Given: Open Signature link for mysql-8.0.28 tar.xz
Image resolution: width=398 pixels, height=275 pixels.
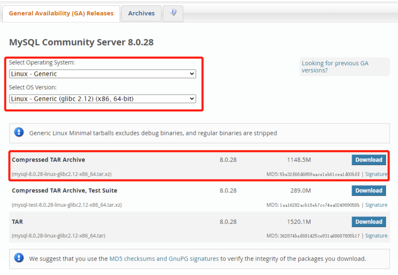Looking at the screenshot, I should point(376,174).
